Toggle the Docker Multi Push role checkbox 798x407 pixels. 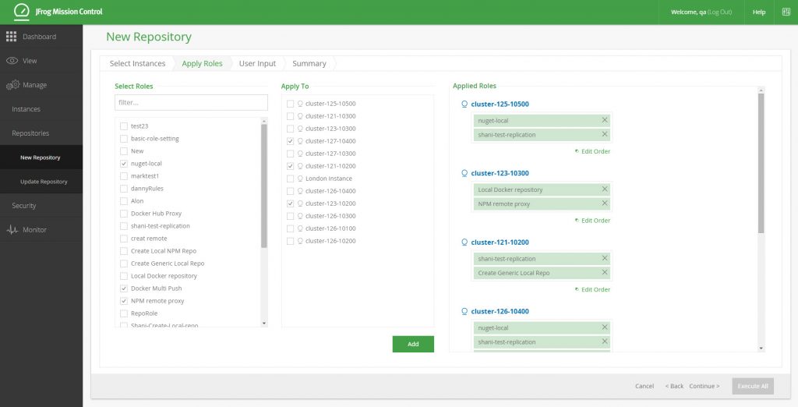pos(124,288)
